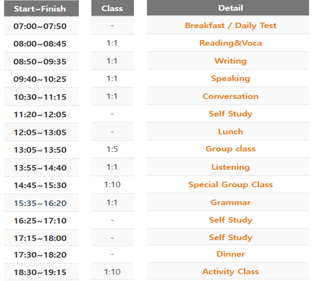Image resolution: width=314 pixels, height=281 pixels.
Task: Select the 11:20~12:05 time cell
Action: [40, 114]
